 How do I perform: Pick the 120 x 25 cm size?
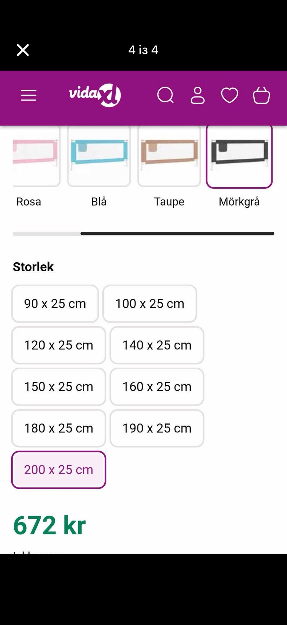pos(59,345)
